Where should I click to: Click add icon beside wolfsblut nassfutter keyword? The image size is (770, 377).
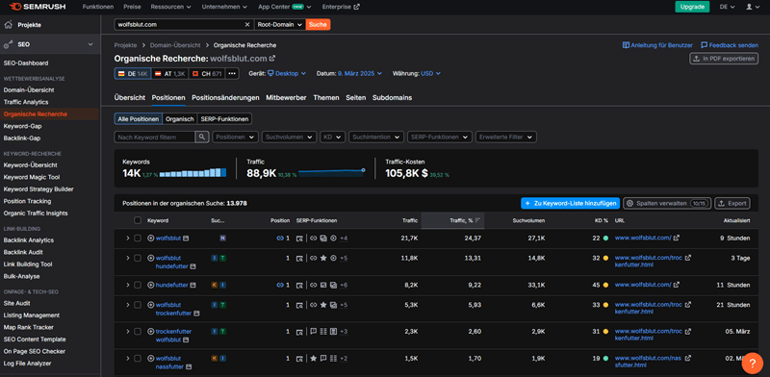(x=151, y=359)
